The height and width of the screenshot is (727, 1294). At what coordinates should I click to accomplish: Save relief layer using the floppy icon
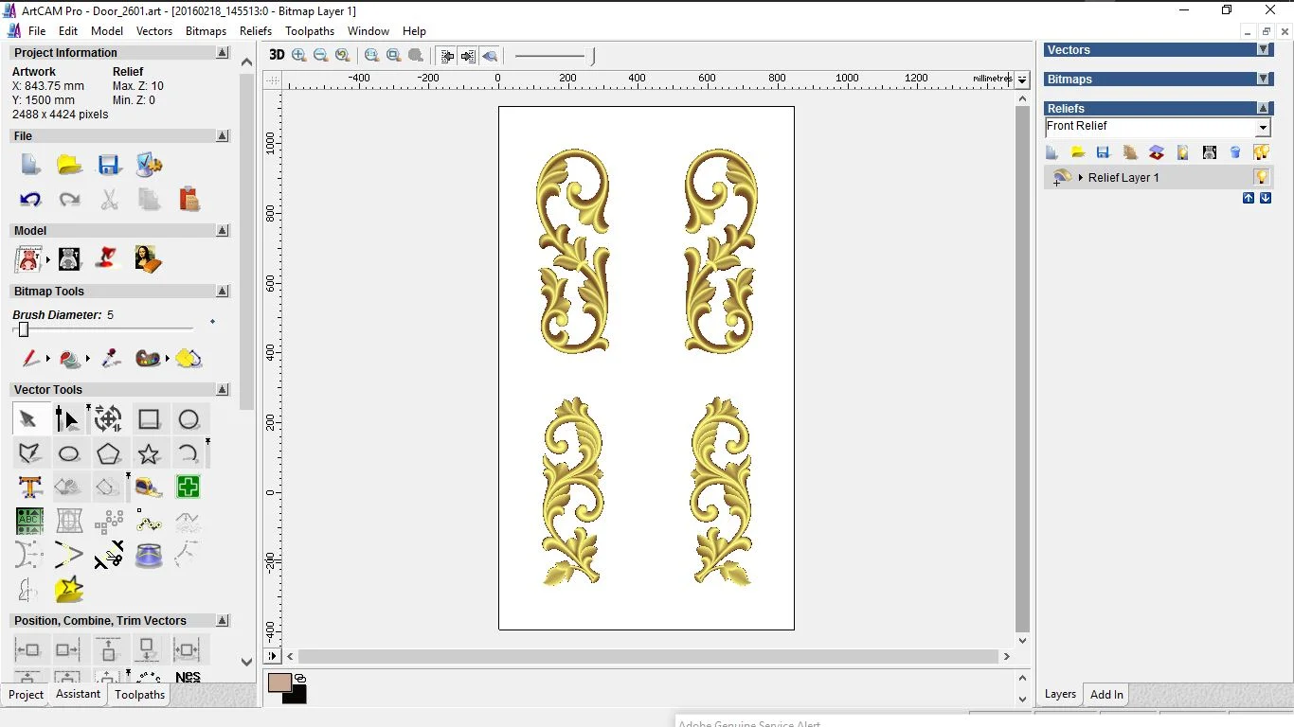click(x=1103, y=152)
